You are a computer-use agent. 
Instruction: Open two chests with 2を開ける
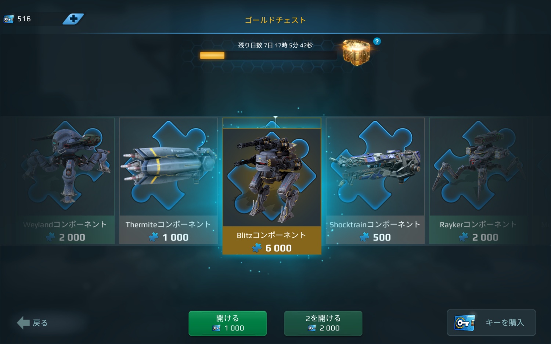[323, 323]
